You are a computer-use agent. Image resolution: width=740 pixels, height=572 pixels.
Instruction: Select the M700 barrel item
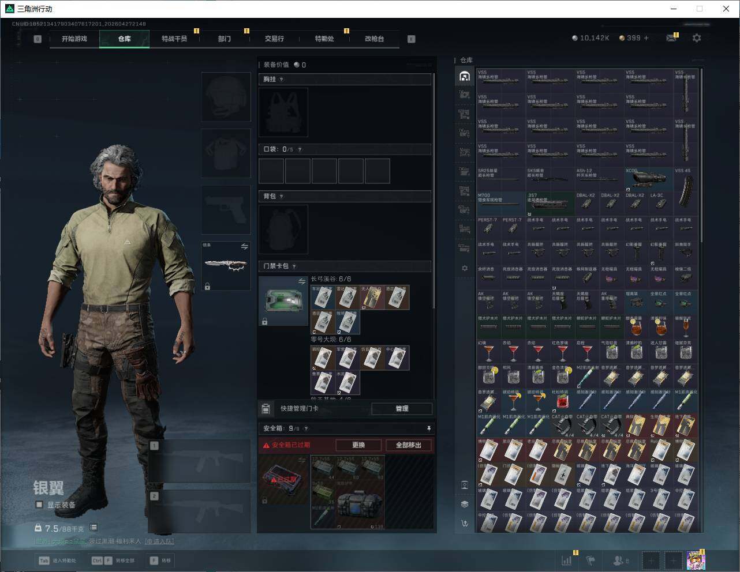pos(501,204)
